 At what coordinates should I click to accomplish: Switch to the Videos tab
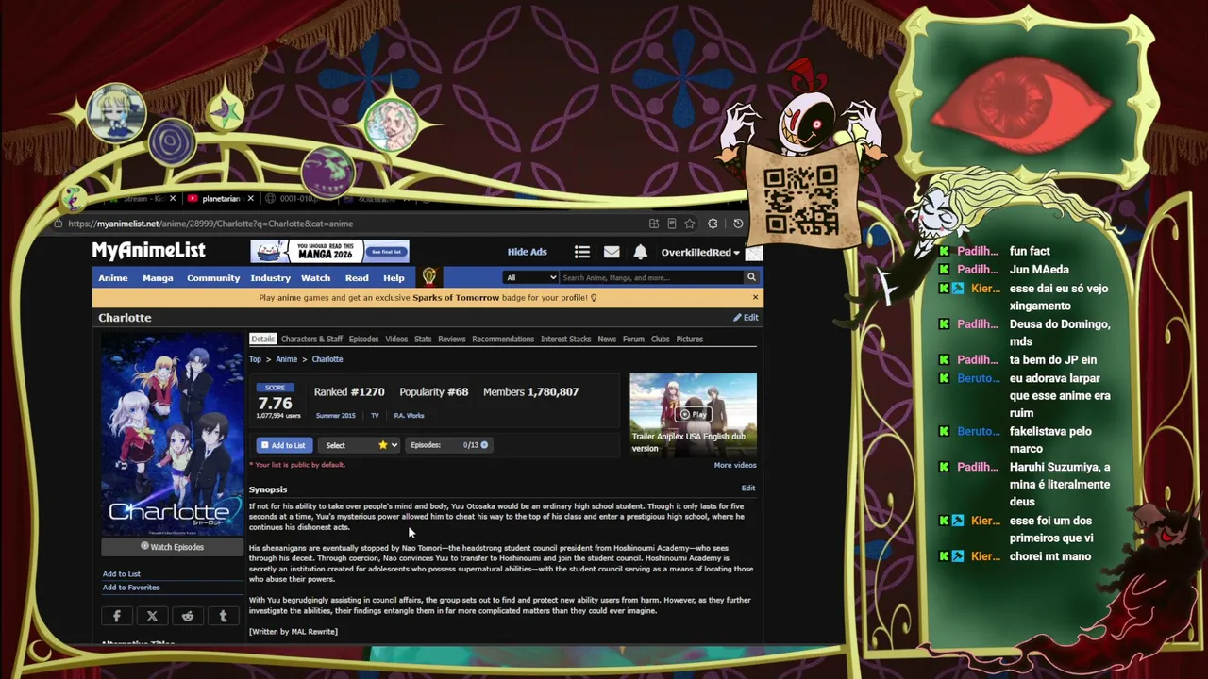[x=396, y=339]
